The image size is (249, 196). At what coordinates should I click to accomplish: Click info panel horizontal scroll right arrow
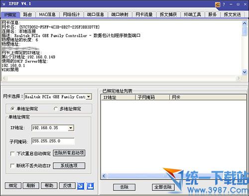[238, 78]
